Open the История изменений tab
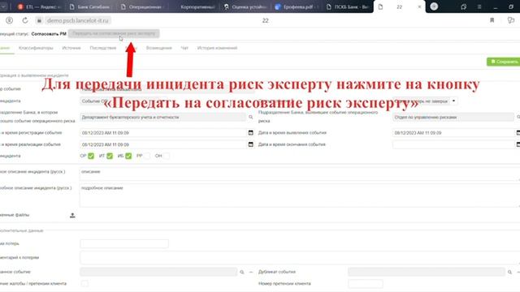 (217, 48)
